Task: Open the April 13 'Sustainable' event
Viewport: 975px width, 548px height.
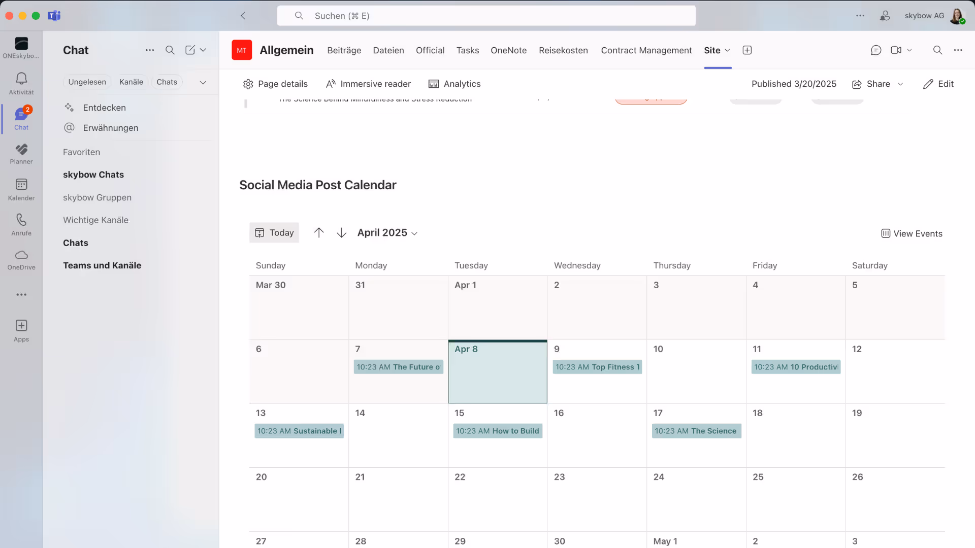Action: click(x=299, y=431)
